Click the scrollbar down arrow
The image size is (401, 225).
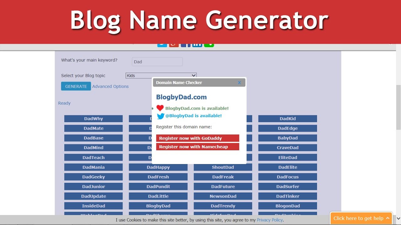[398, 218]
